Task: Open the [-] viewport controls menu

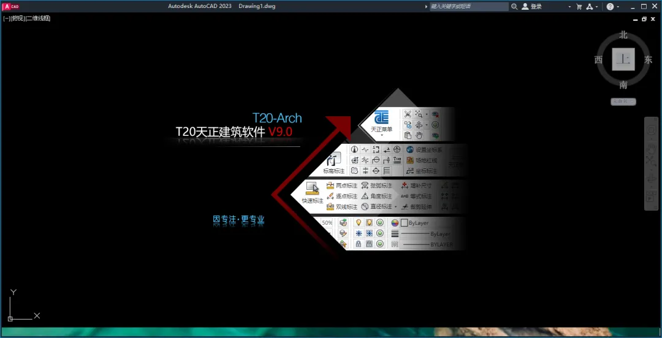Action: [6, 18]
